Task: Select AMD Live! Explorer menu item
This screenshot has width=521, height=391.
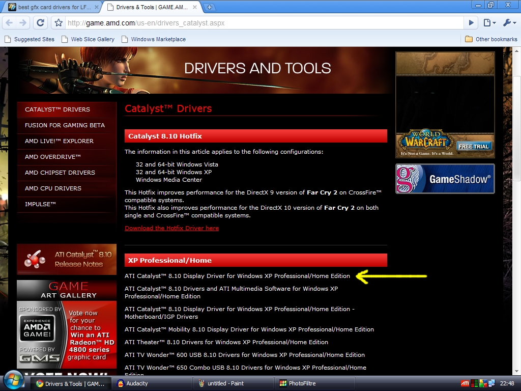Action: (67, 141)
